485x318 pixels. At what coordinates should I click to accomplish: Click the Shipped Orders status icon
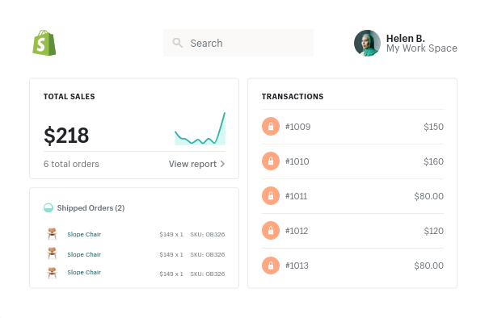[48, 207]
